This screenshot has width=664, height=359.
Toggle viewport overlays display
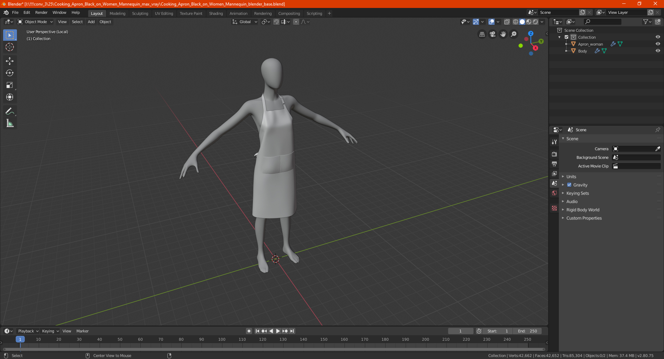point(491,22)
